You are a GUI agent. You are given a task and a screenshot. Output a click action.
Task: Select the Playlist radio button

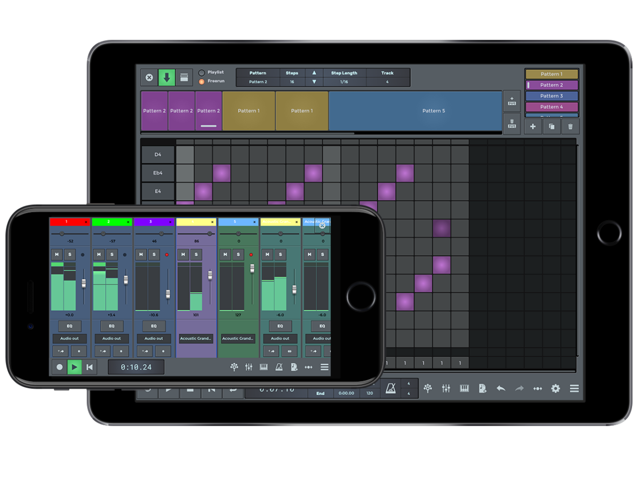coord(202,73)
